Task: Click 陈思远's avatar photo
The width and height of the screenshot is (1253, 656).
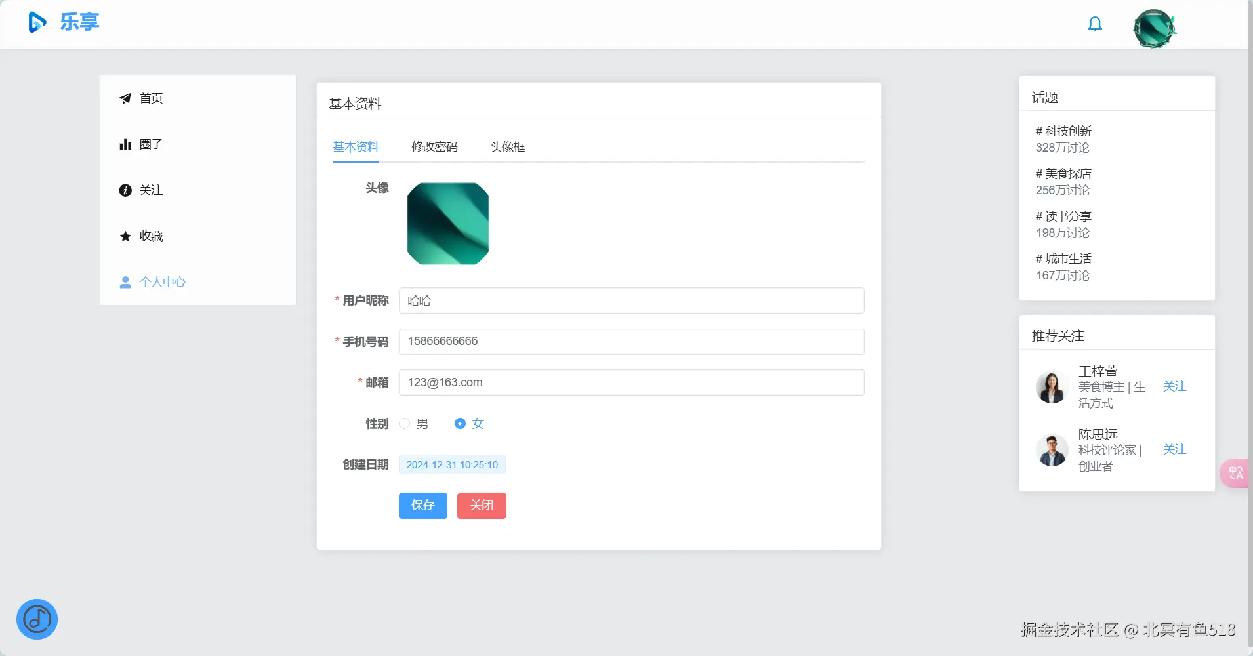Action: pos(1052,450)
